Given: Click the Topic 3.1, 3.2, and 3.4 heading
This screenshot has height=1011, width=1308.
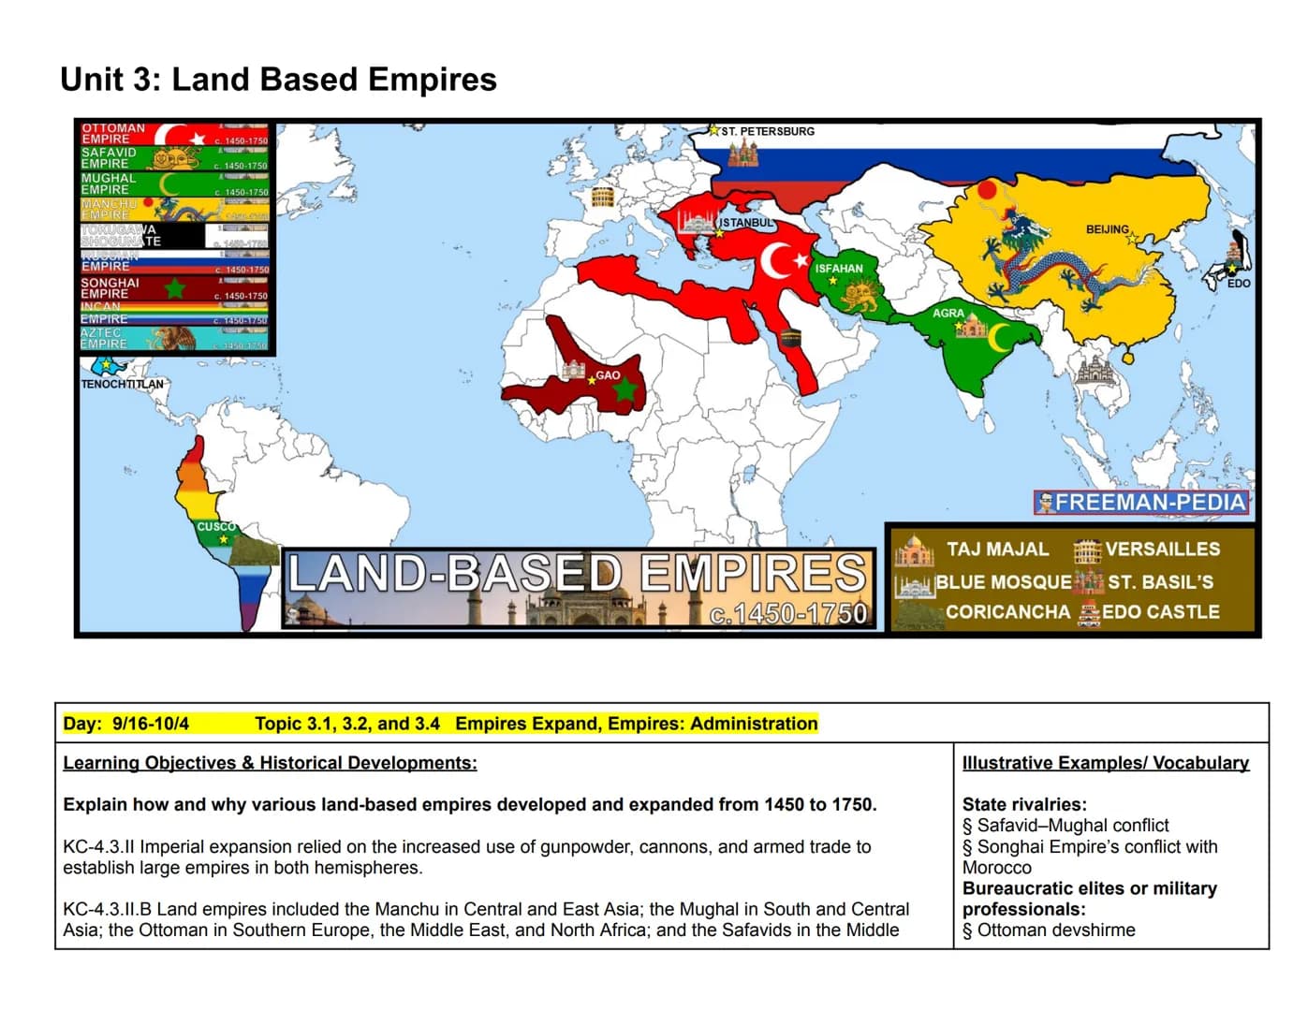Looking at the screenshot, I should [x=347, y=724].
